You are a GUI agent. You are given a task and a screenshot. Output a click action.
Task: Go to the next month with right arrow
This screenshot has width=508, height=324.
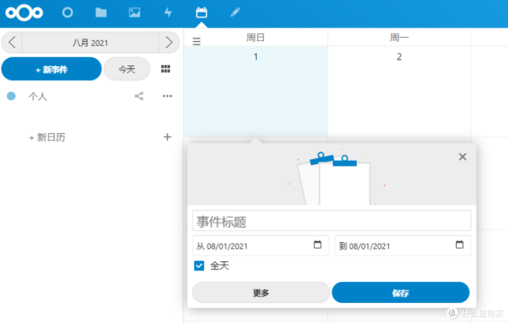pyautogui.click(x=169, y=42)
